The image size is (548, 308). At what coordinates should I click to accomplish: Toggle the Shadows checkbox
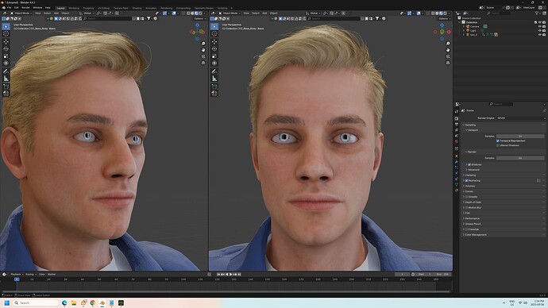point(469,164)
